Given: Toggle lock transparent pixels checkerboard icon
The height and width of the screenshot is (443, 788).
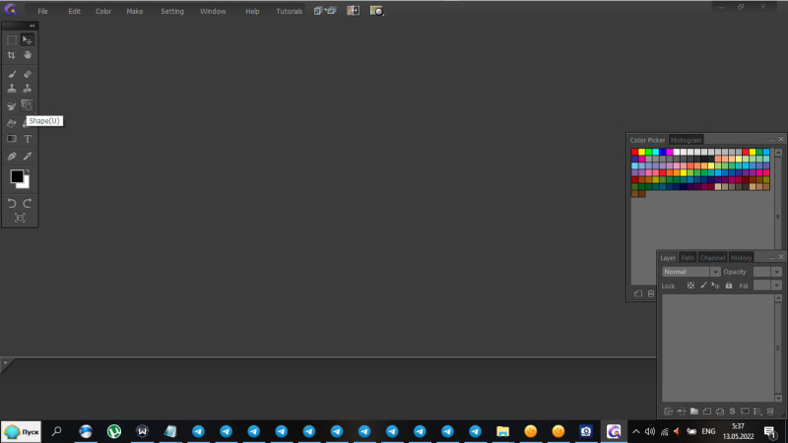Looking at the screenshot, I should click(x=690, y=285).
